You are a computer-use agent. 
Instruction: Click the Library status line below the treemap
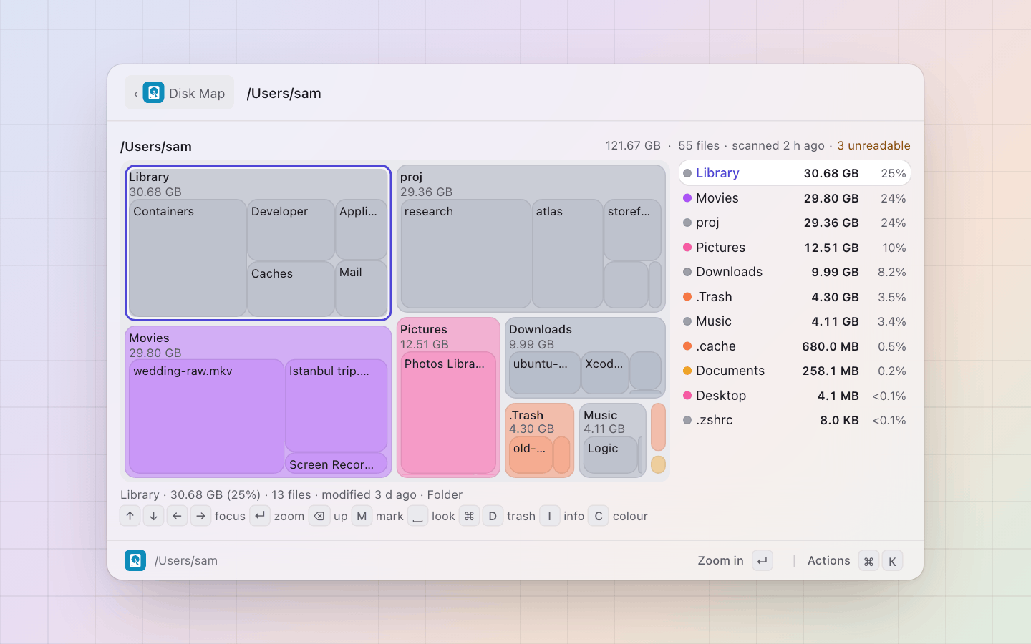pos(291,494)
